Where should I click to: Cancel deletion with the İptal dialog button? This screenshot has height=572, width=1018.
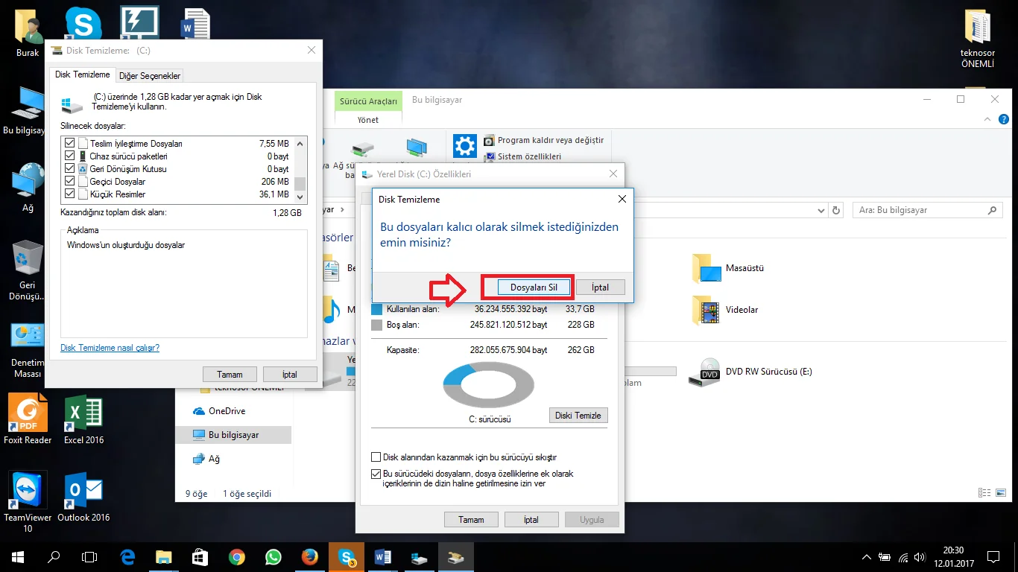(600, 287)
